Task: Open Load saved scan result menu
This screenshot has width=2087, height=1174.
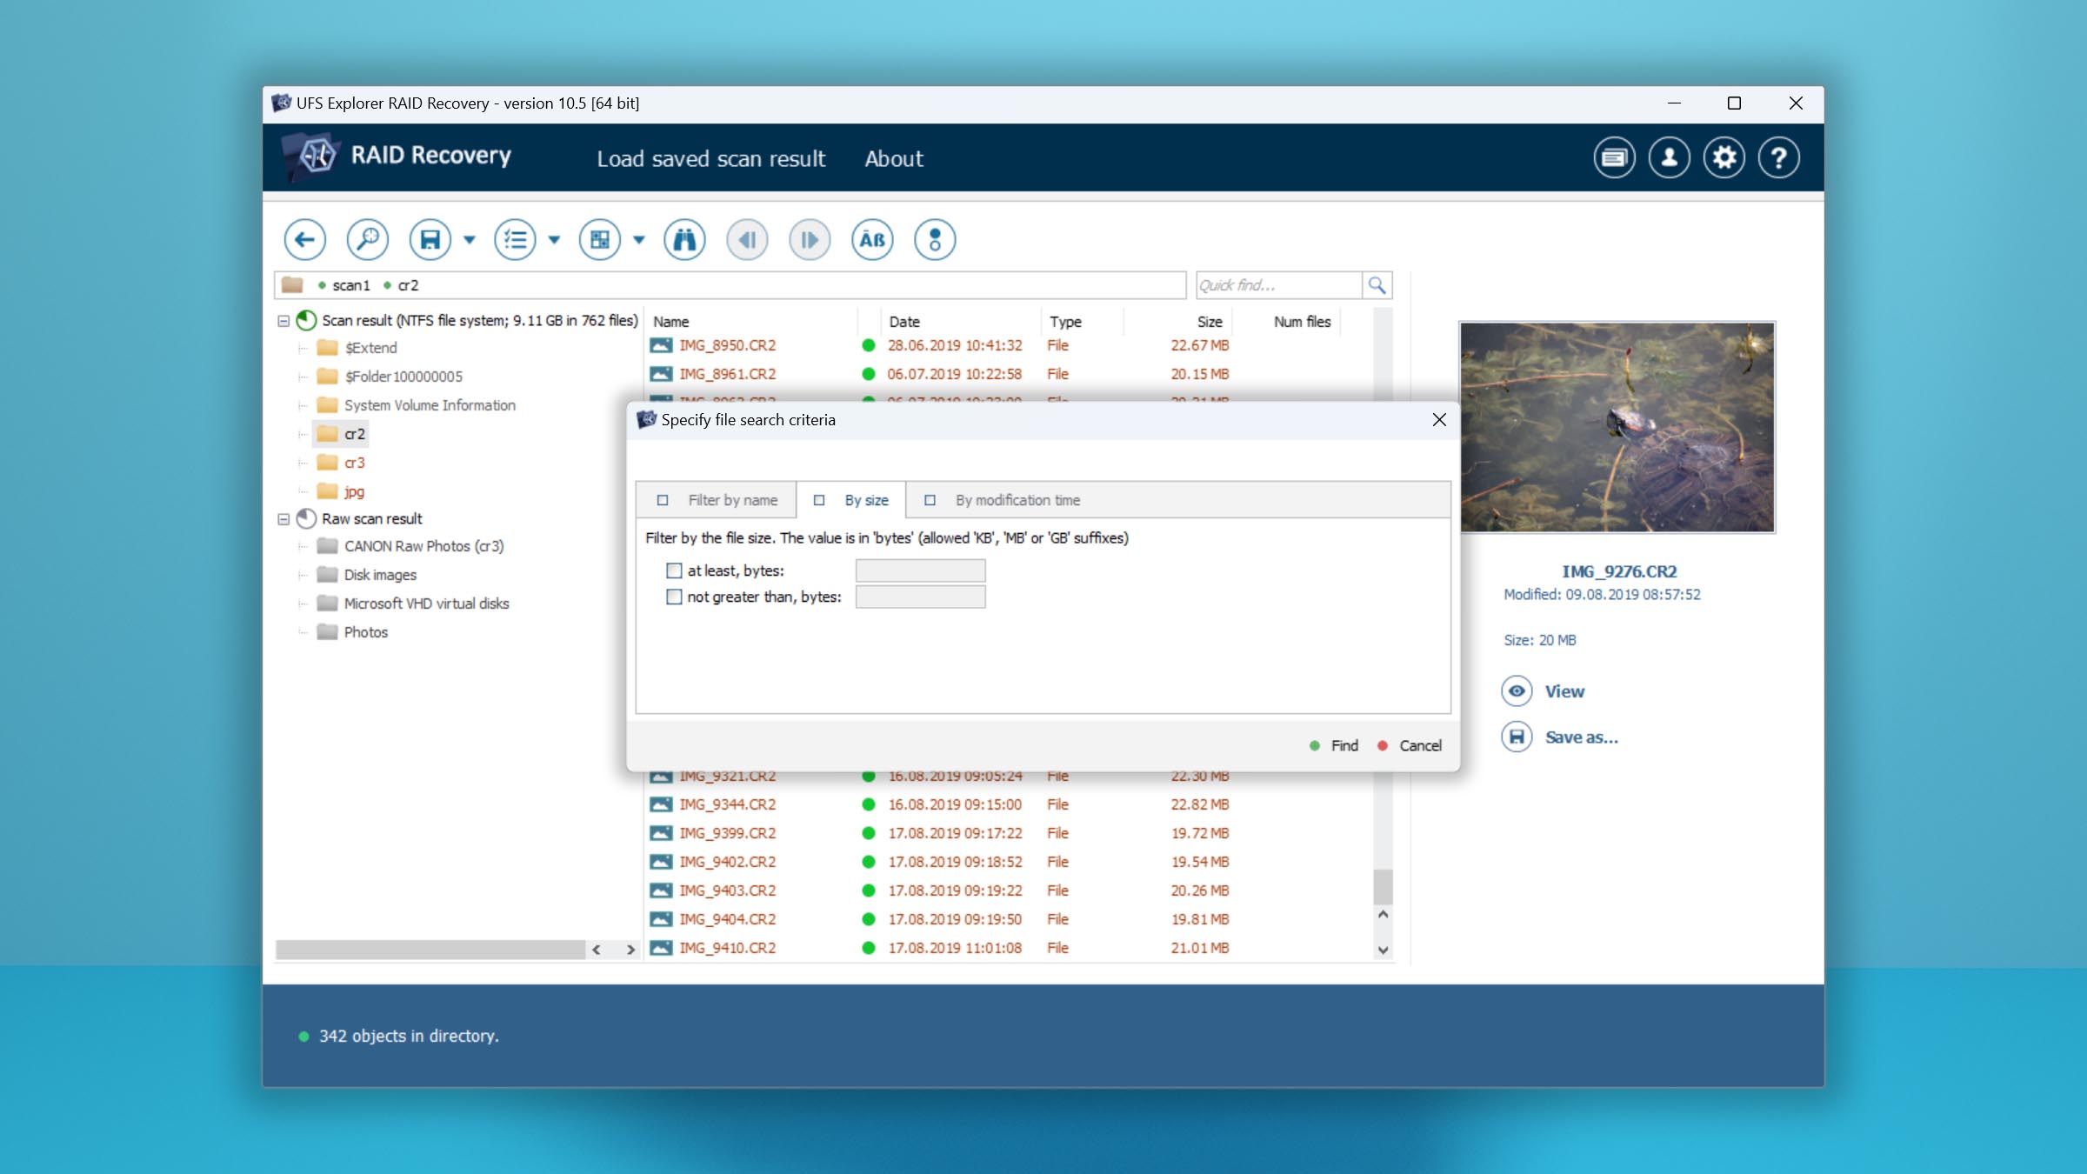Action: click(710, 158)
